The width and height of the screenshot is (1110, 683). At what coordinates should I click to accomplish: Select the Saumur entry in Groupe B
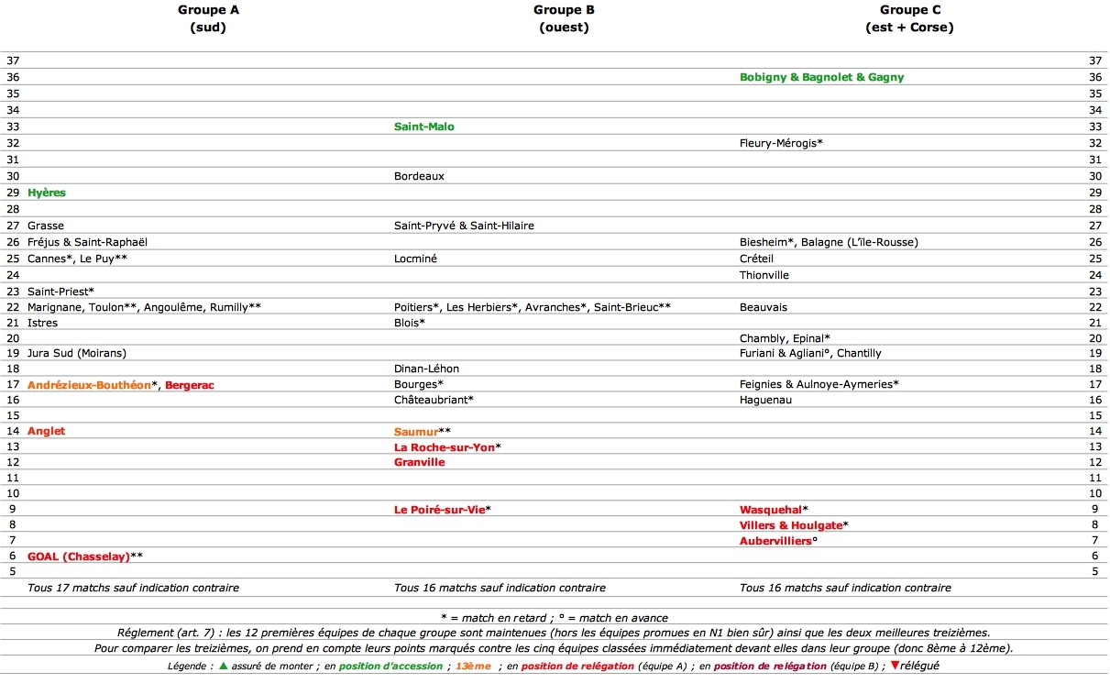(x=415, y=431)
